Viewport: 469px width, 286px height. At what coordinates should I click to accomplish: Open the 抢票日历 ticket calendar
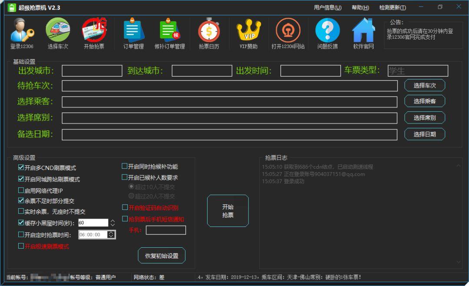coord(209,30)
